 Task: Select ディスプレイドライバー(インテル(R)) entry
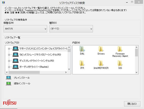37,61
